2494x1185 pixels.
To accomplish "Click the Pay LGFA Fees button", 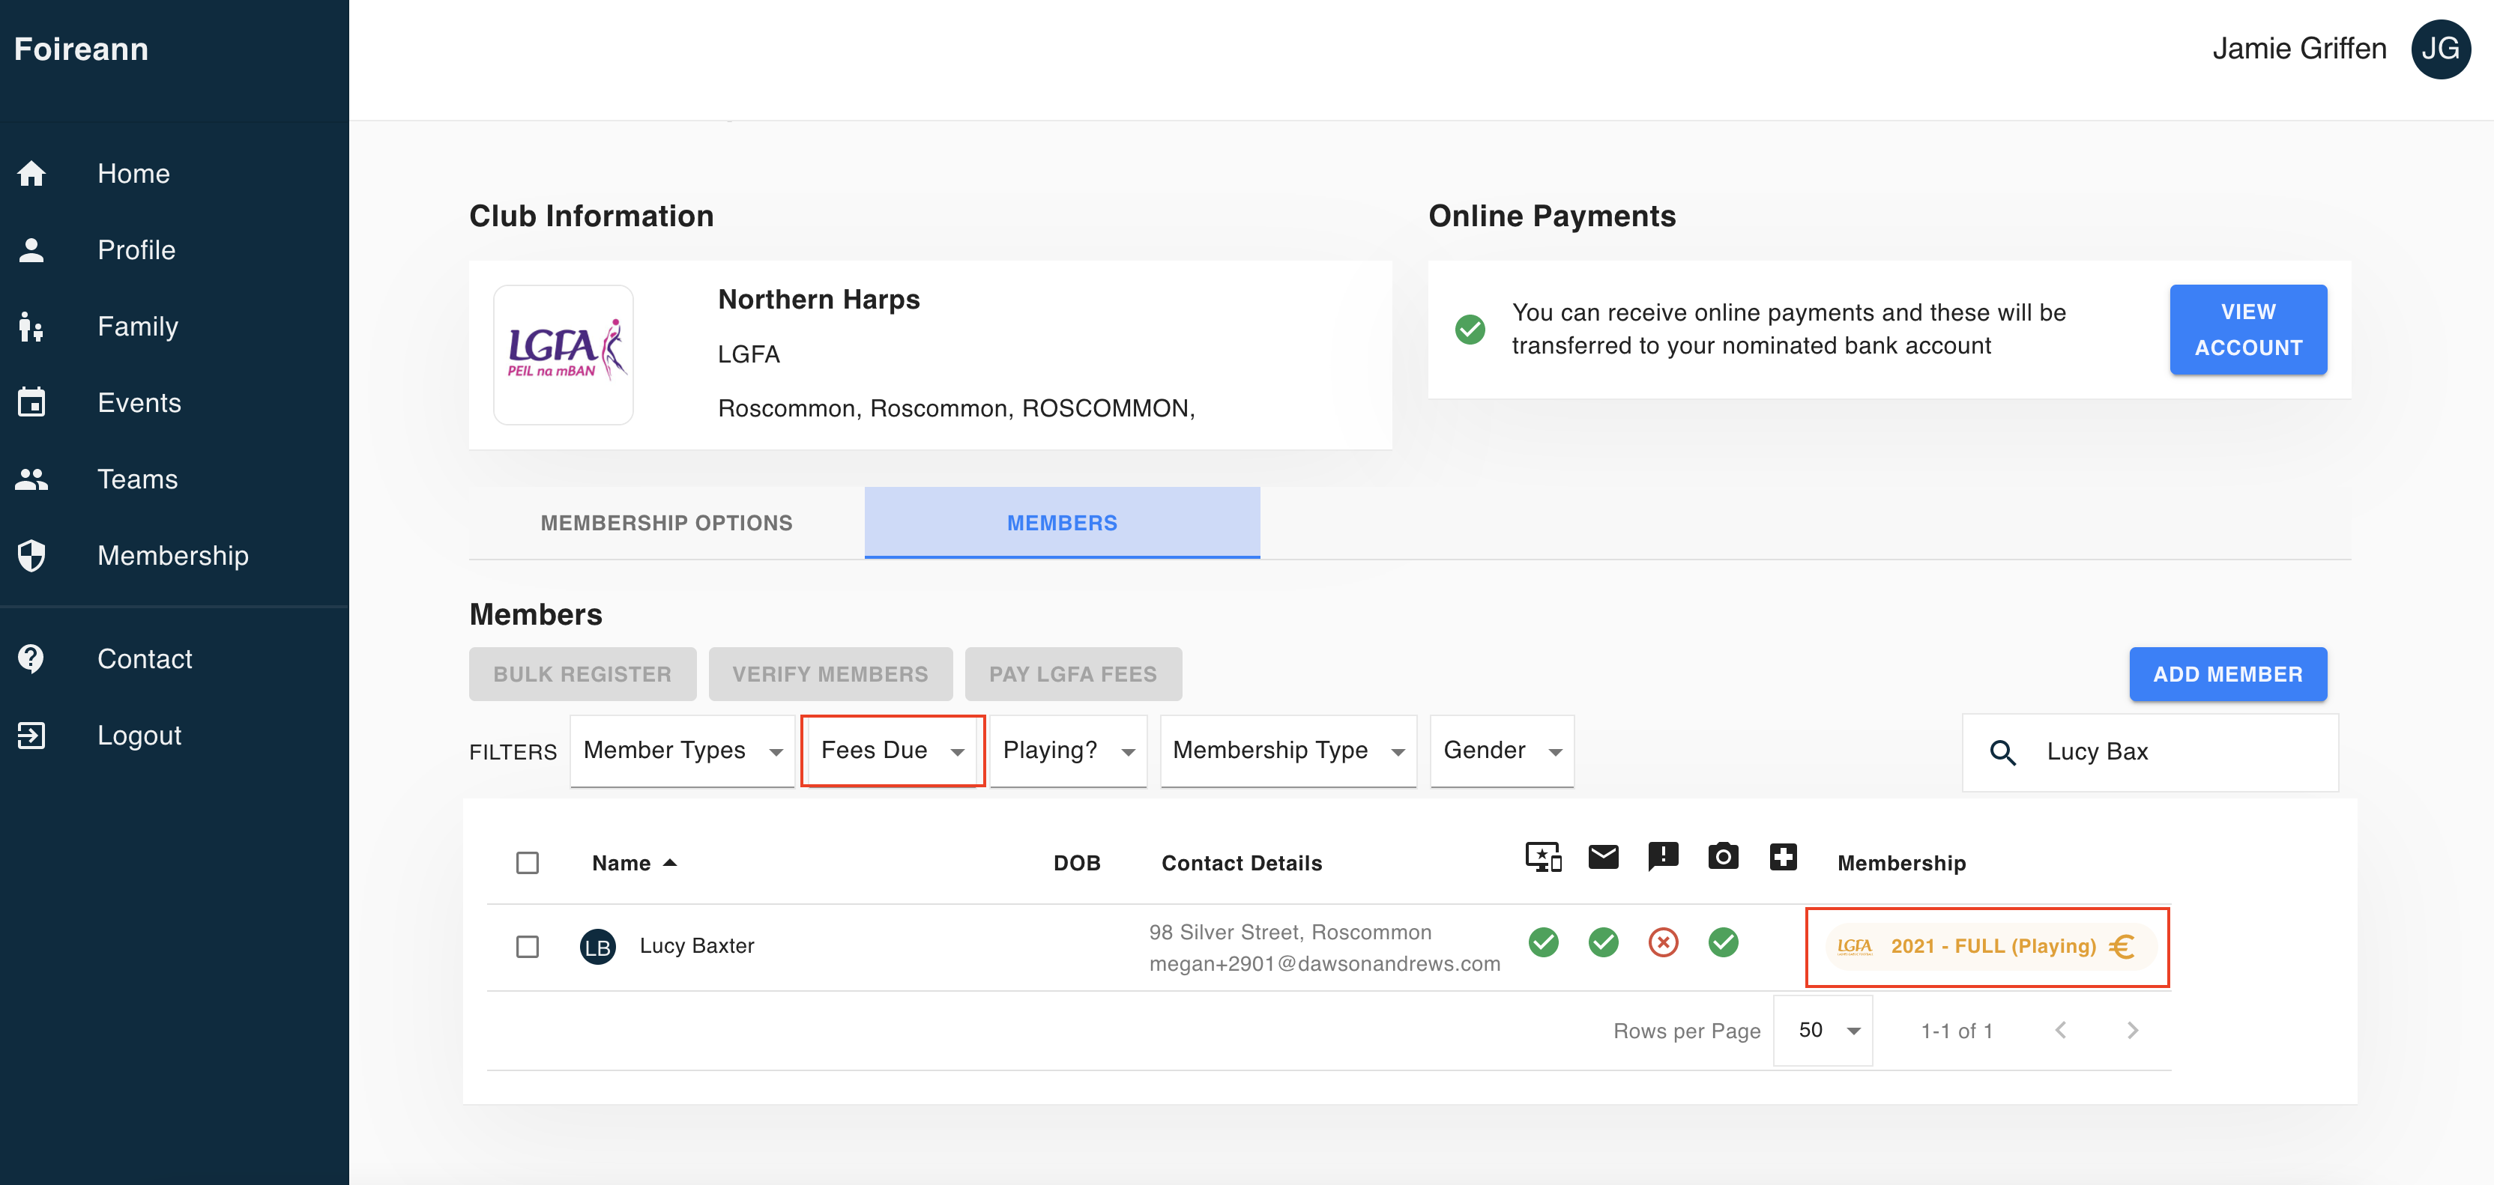I will [x=1072, y=674].
